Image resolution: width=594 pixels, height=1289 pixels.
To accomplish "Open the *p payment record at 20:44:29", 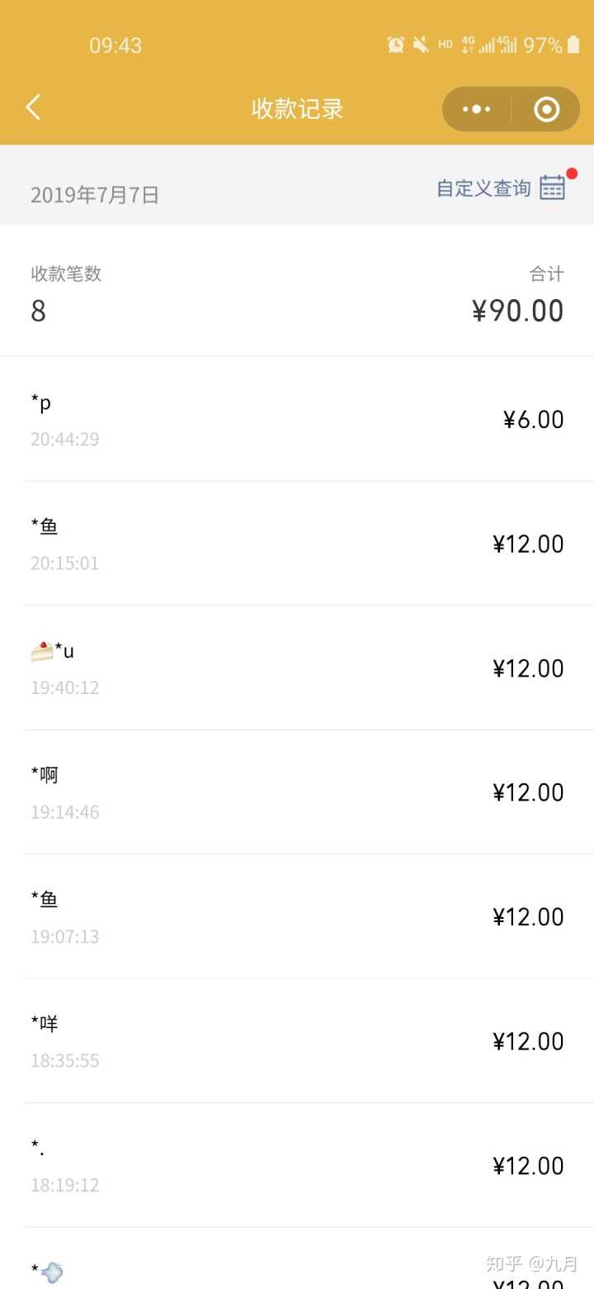I will click(x=297, y=420).
